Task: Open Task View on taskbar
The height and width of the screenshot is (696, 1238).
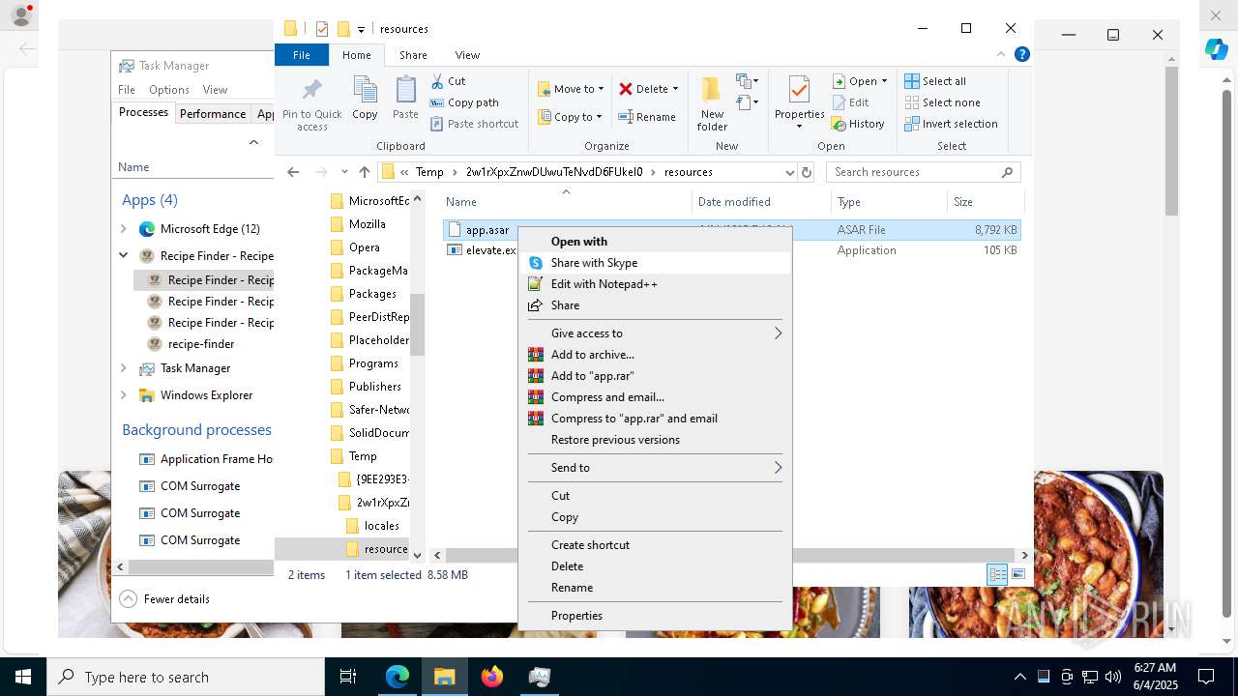Action: point(348,677)
